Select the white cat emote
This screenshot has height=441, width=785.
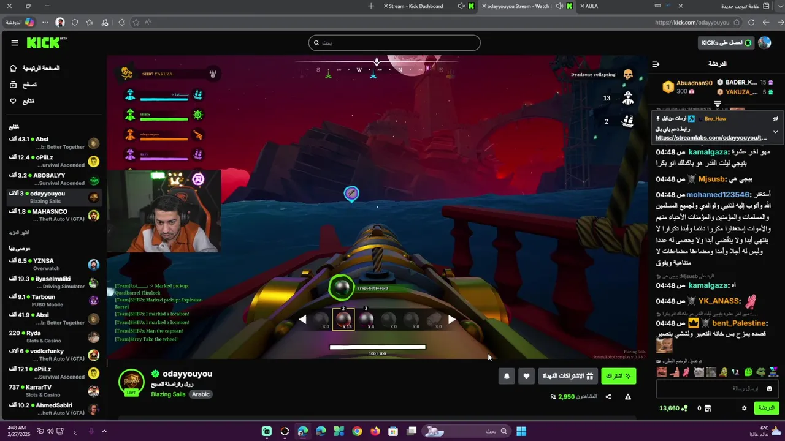699,372
